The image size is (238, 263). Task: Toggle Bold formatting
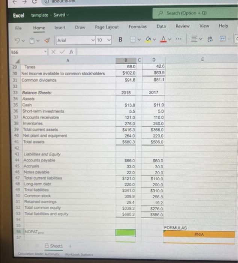point(121,39)
